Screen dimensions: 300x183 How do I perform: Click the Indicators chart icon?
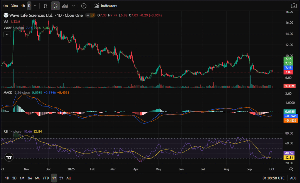96,6
